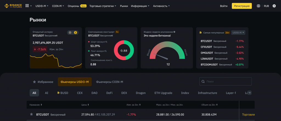Select the BUSD category filter

coord(63,93)
